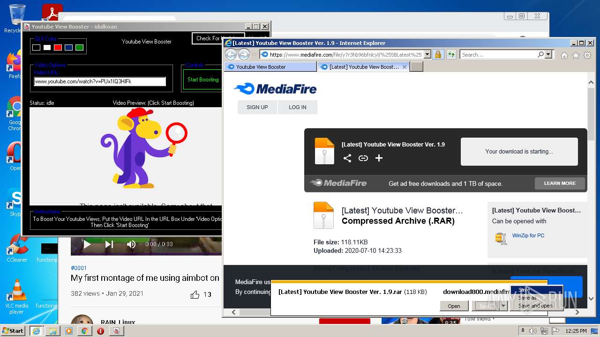The height and width of the screenshot is (337, 600).
Task: Click the video play button
Action: [x=87, y=244]
